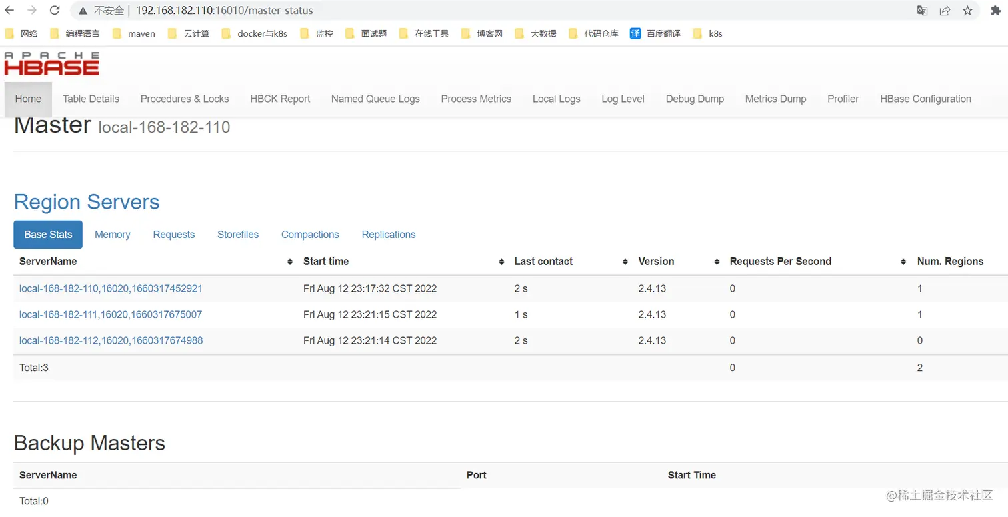Open the 网络 bookmark folder
The width and height of the screenshot is (1008, 517).
click(x=21, y=33)
